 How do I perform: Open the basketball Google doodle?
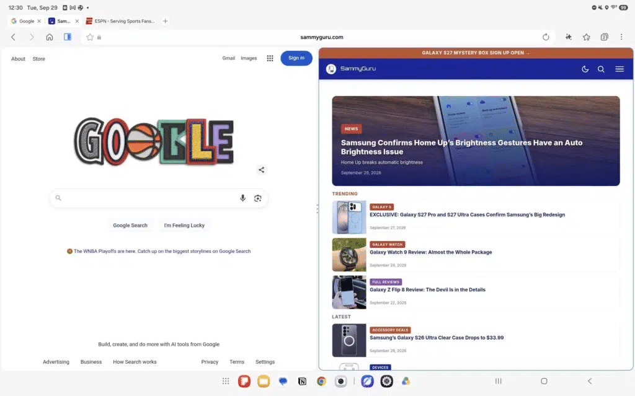pyautogui.click(x=154, y=141)
